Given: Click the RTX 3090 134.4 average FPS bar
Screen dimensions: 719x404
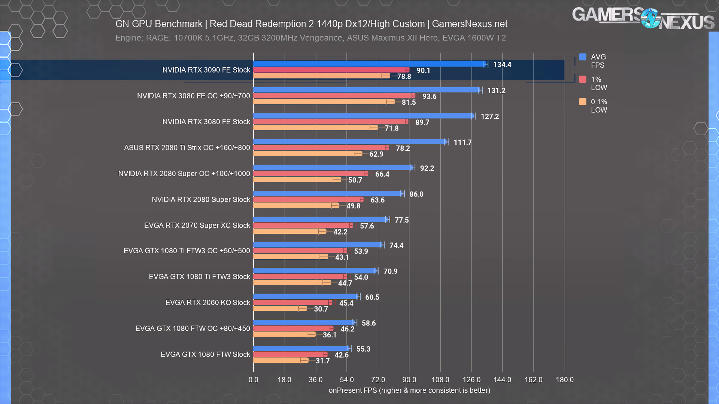Looking at the screenshot, I should point(369,64).
